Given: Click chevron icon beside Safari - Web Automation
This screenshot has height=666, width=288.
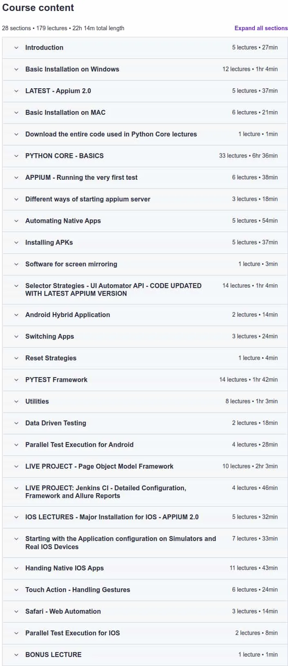Looking at the screenshot, I should (x=16, y=612).
